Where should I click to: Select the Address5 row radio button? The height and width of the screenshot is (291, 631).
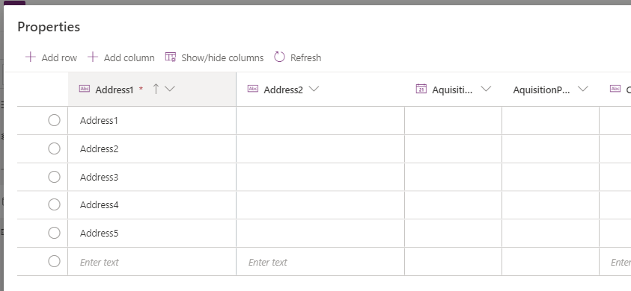pos(54,233)
